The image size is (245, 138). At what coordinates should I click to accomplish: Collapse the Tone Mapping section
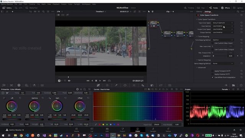[x=197, y=36]
